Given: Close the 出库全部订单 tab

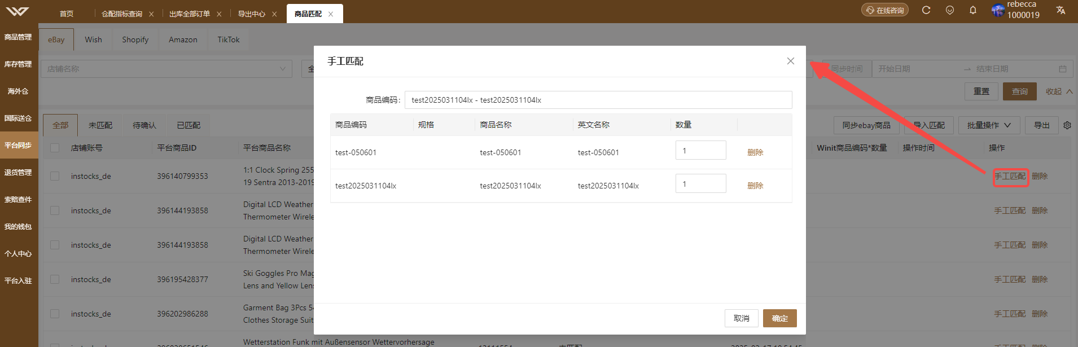Looking at the screenshot, I should [219, 14].
